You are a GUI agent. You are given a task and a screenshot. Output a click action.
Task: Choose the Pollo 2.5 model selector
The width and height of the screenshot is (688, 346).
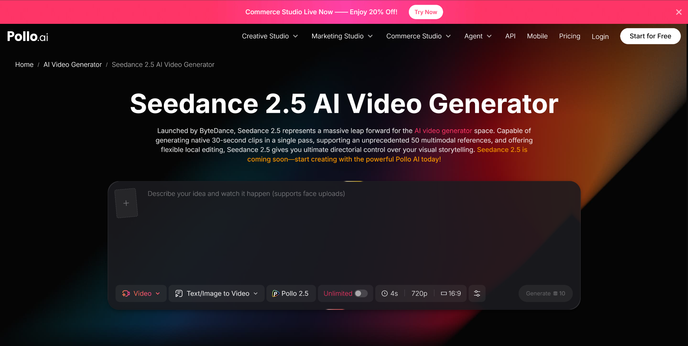point(291,293)
